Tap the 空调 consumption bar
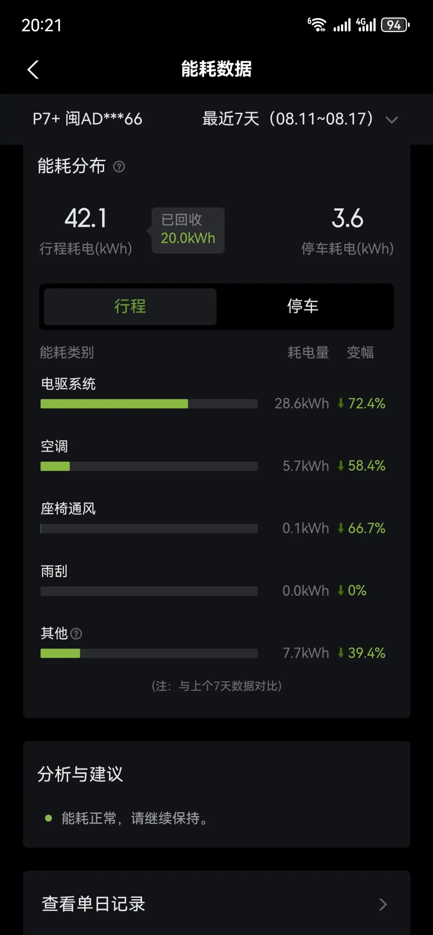The image size is (433, 935). 149,466
